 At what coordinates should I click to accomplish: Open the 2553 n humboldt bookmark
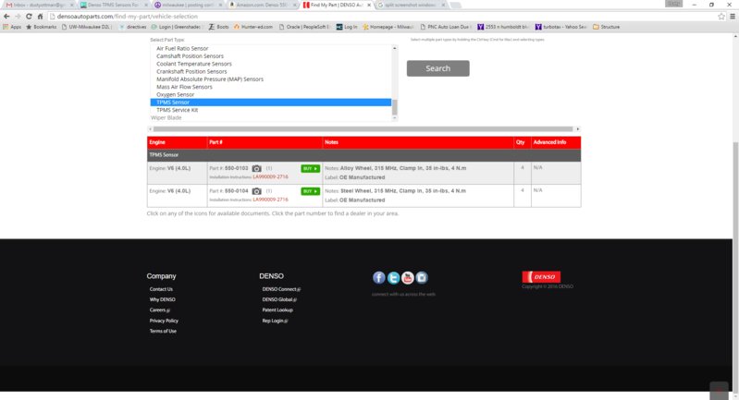point(503,27)
